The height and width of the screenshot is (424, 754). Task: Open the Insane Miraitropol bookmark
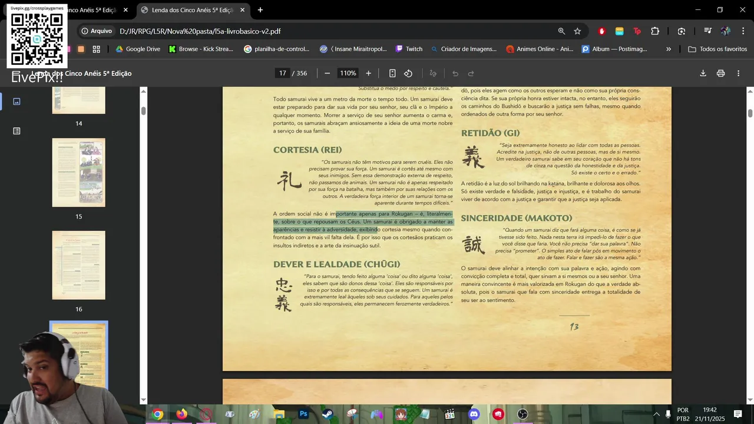click(353, 49)
